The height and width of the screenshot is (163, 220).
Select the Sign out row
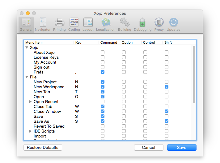point(108,67)
